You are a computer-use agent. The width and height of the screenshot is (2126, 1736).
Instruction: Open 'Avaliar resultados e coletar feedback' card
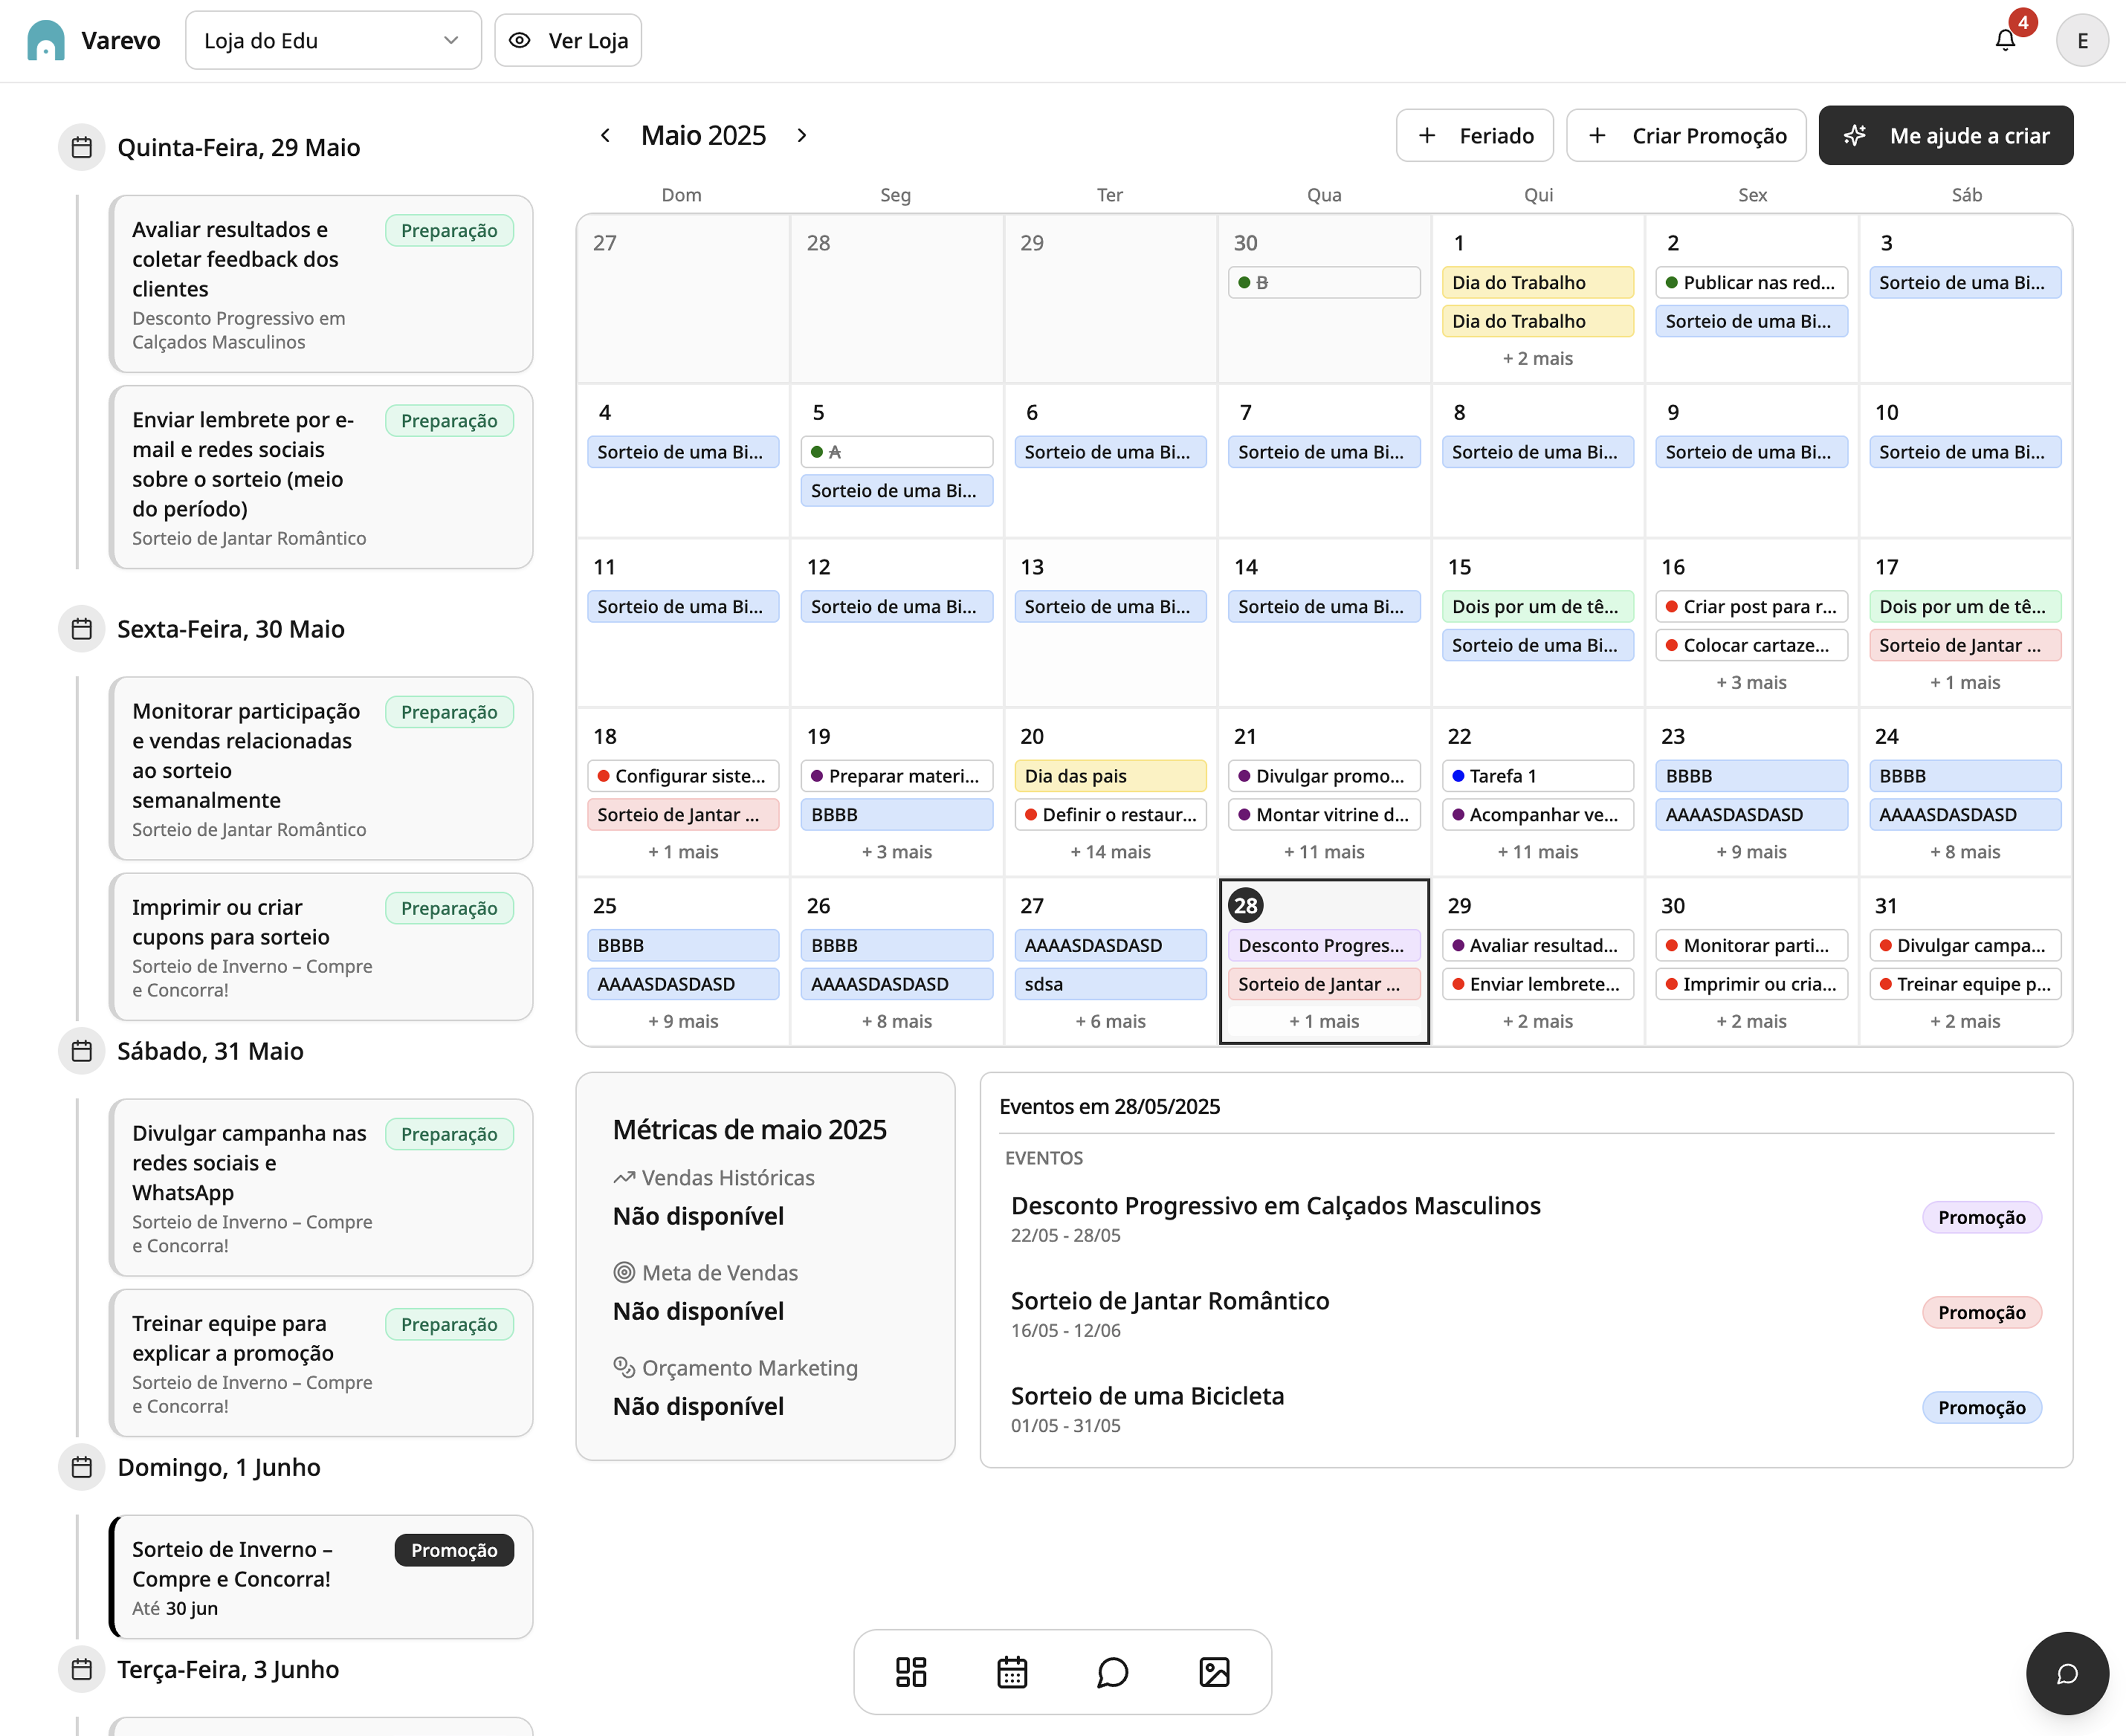(x=321, y=284)
